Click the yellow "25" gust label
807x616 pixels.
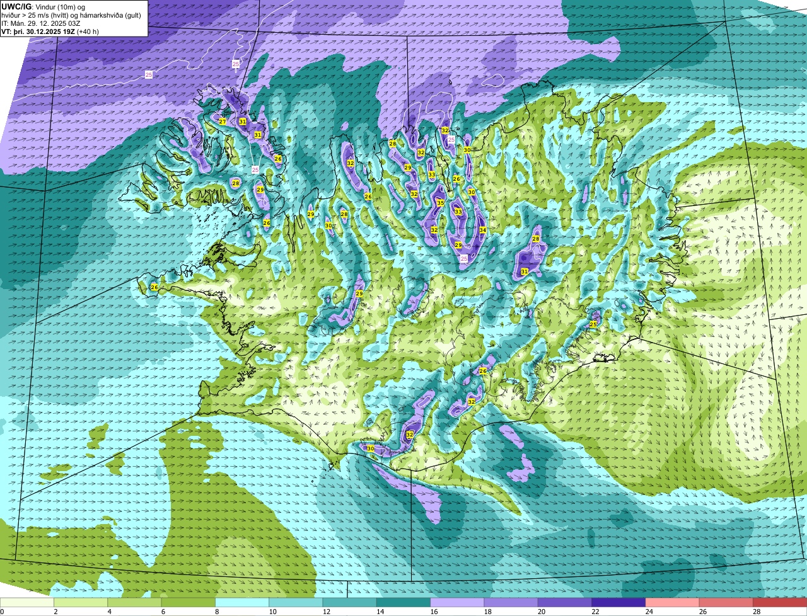[x=593, y=324]
